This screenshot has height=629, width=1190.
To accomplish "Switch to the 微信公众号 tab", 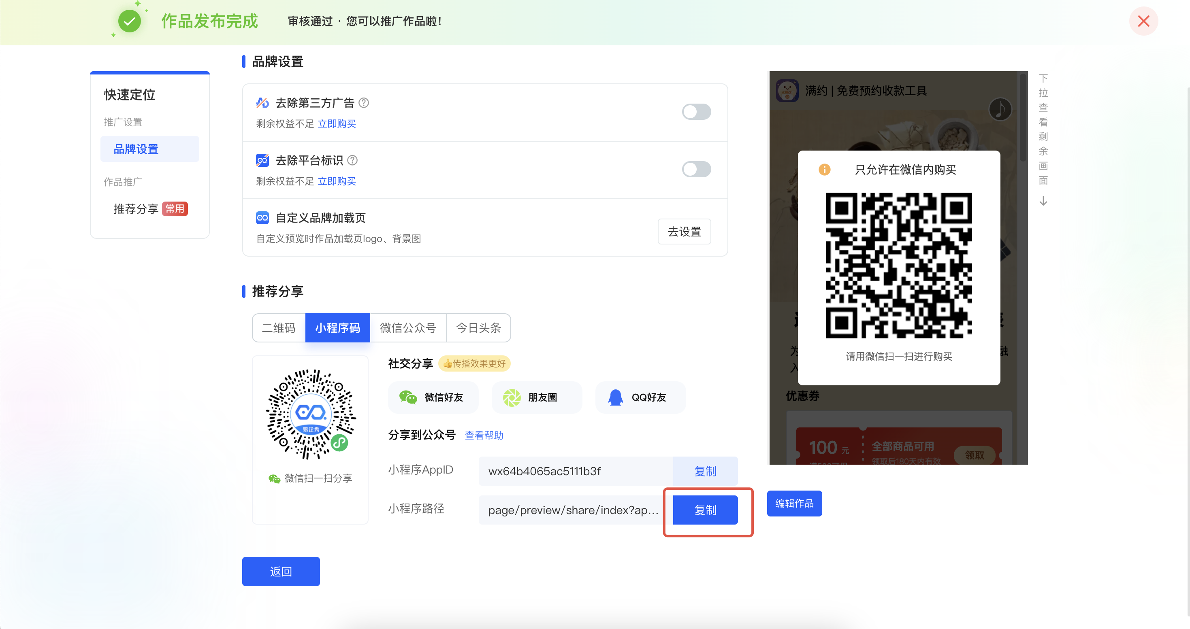I will [x=408, y=327].
